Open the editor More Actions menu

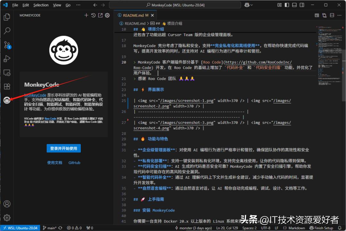coord(339,15)
